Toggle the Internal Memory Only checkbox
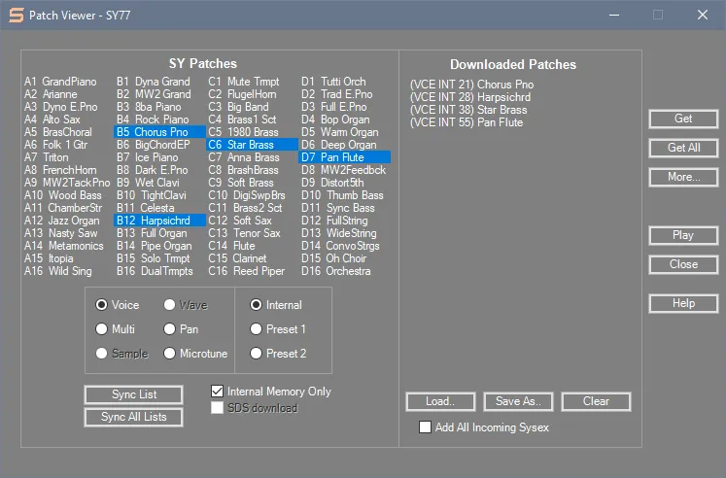The height and width of the screenshot is (478, 726). coord(218,392)
